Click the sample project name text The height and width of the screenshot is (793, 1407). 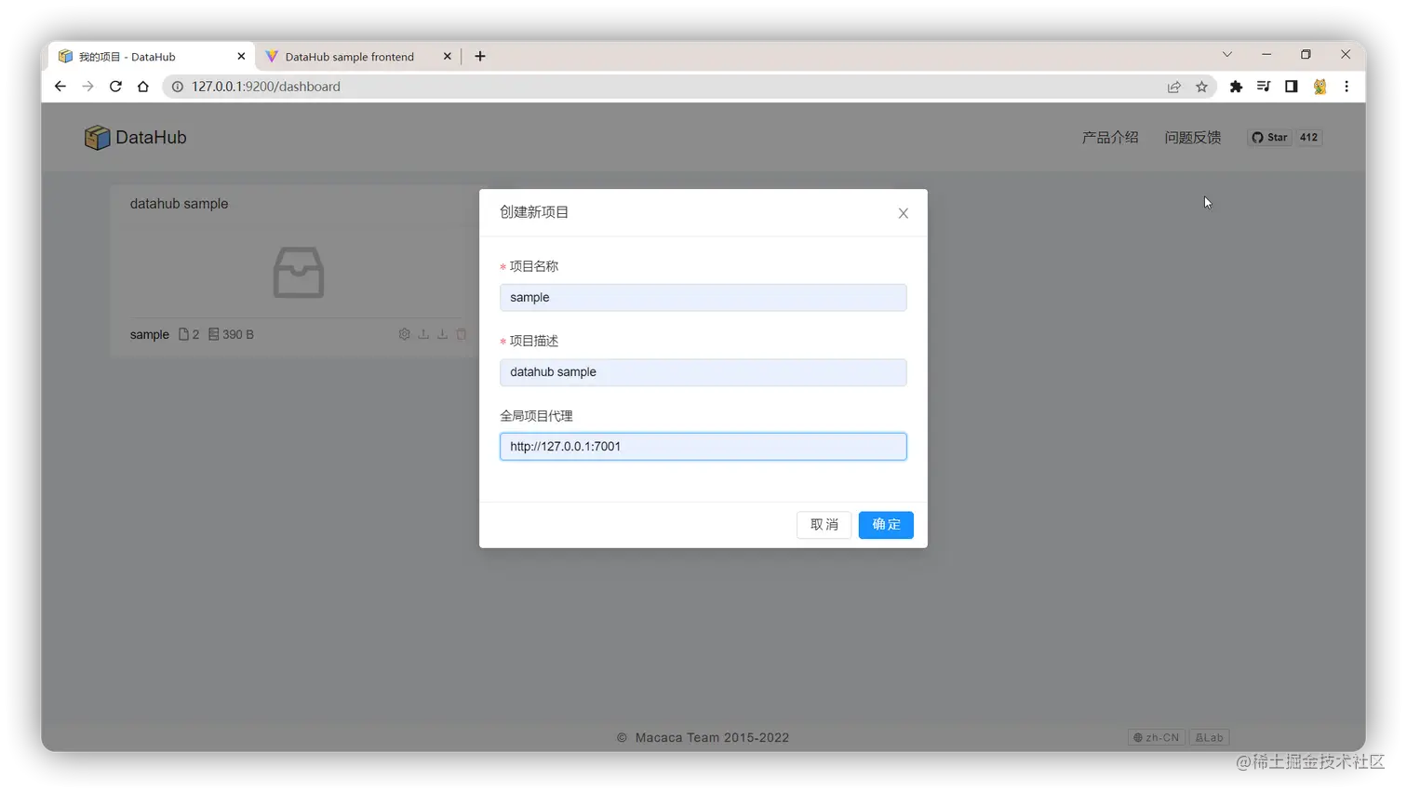point(149,335)
